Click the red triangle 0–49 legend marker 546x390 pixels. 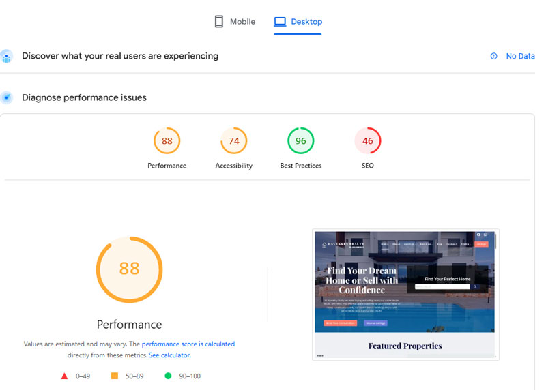tap(65, 376)
